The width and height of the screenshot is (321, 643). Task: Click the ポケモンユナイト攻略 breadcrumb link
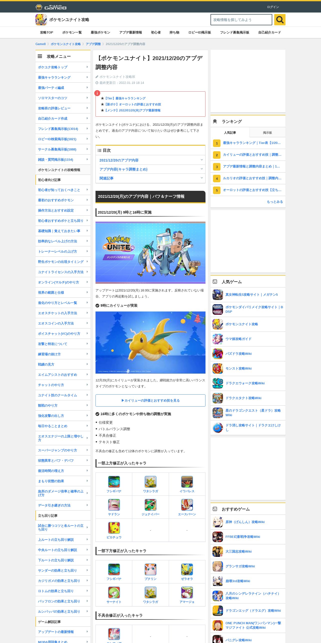pos(66,44)
